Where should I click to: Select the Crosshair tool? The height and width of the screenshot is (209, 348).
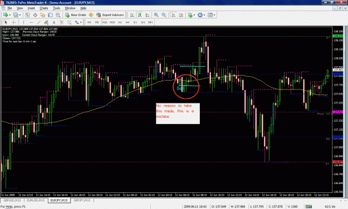tap(14, 22)
